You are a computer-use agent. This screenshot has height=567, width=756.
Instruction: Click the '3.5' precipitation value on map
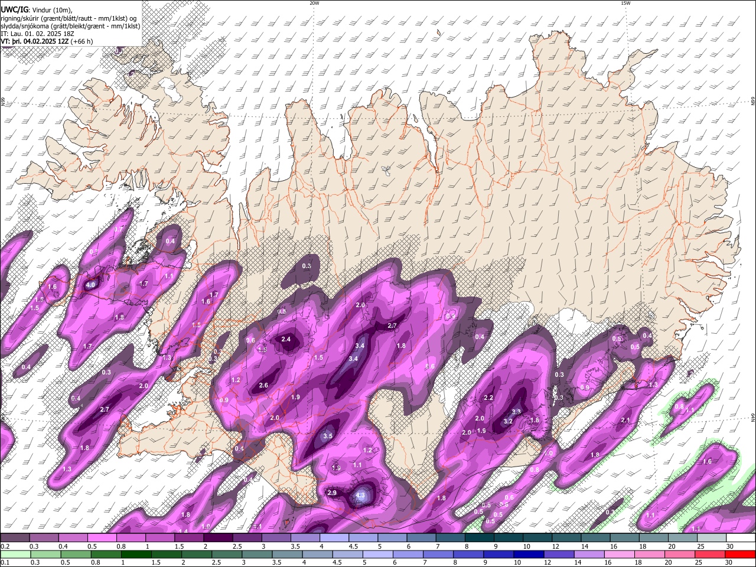[x=328, y=436]
